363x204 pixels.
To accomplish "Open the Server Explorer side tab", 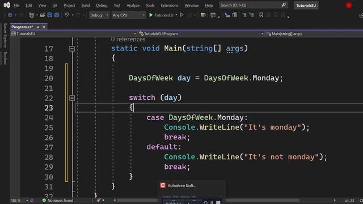I will (5, 35).
